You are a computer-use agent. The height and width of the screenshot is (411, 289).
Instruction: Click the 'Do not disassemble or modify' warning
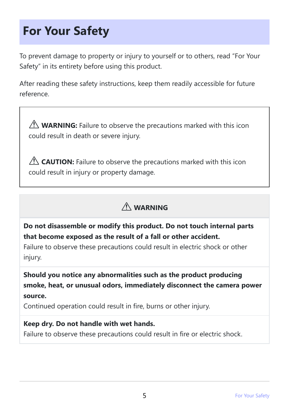point(138,231)
